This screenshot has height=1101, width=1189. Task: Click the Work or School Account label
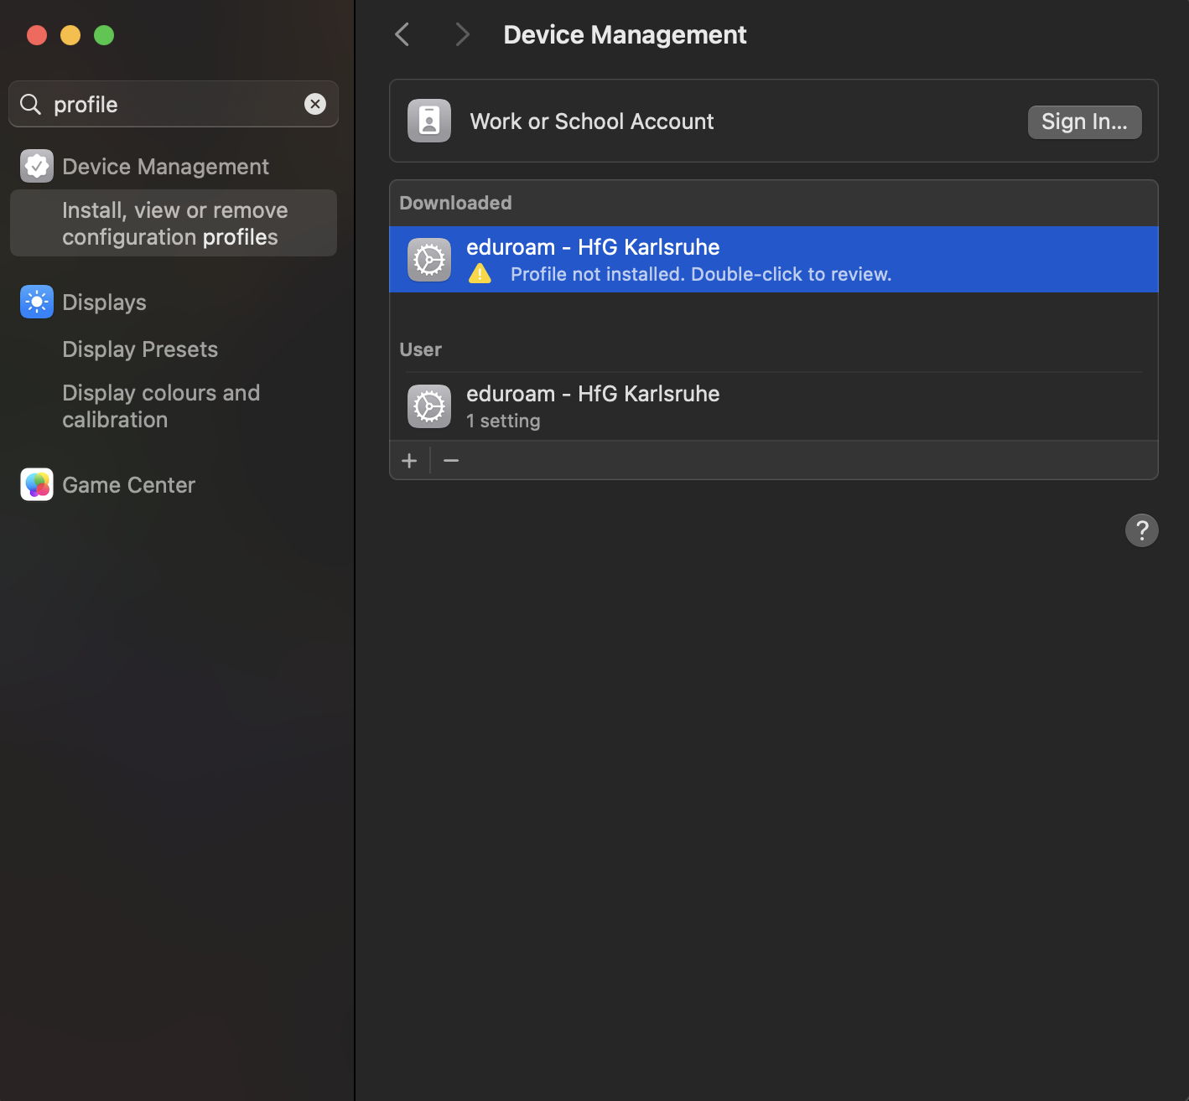click(x=592, y=121)
